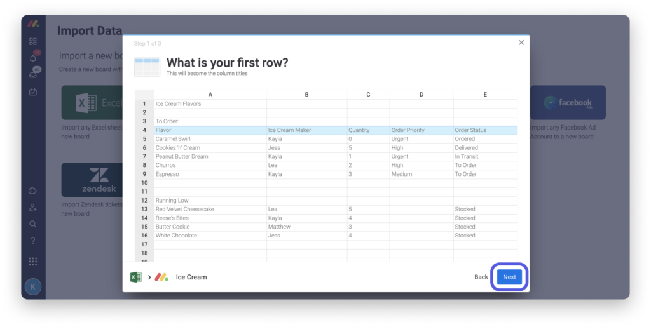651x327 pixels.
Task: Open My Work calendar-check icon
Action: (x=33, y=92)
